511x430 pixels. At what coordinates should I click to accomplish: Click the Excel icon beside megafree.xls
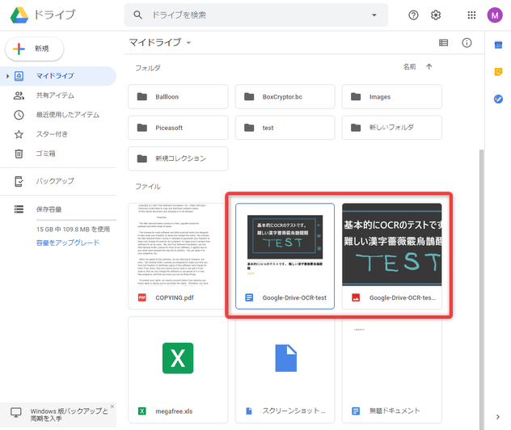pos(142,411)
